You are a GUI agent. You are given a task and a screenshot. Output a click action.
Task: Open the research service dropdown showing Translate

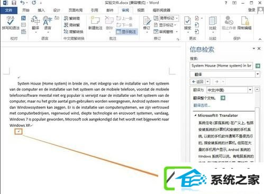225,75
